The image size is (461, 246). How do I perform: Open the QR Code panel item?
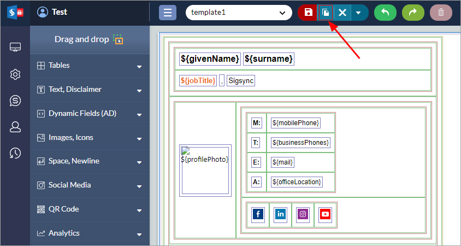coord(90,209)
